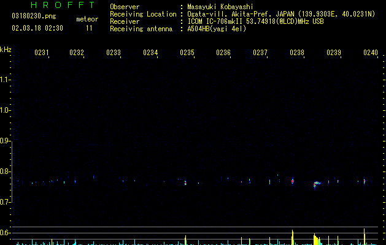Click the 0.8 kHz axis label
Image resolution: width=386 pixels, height=245 pixels.
pos(5,171)
